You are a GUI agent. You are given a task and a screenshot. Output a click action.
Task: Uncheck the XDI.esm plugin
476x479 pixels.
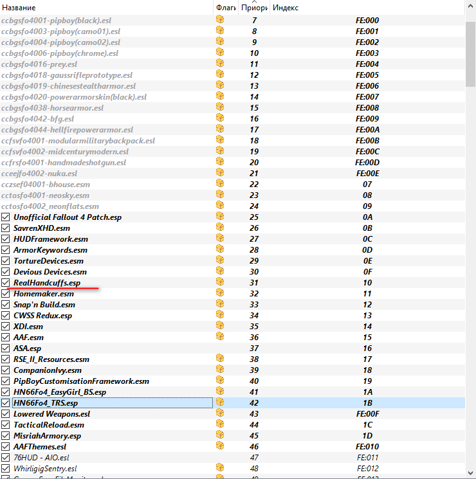tap(6, 326)
